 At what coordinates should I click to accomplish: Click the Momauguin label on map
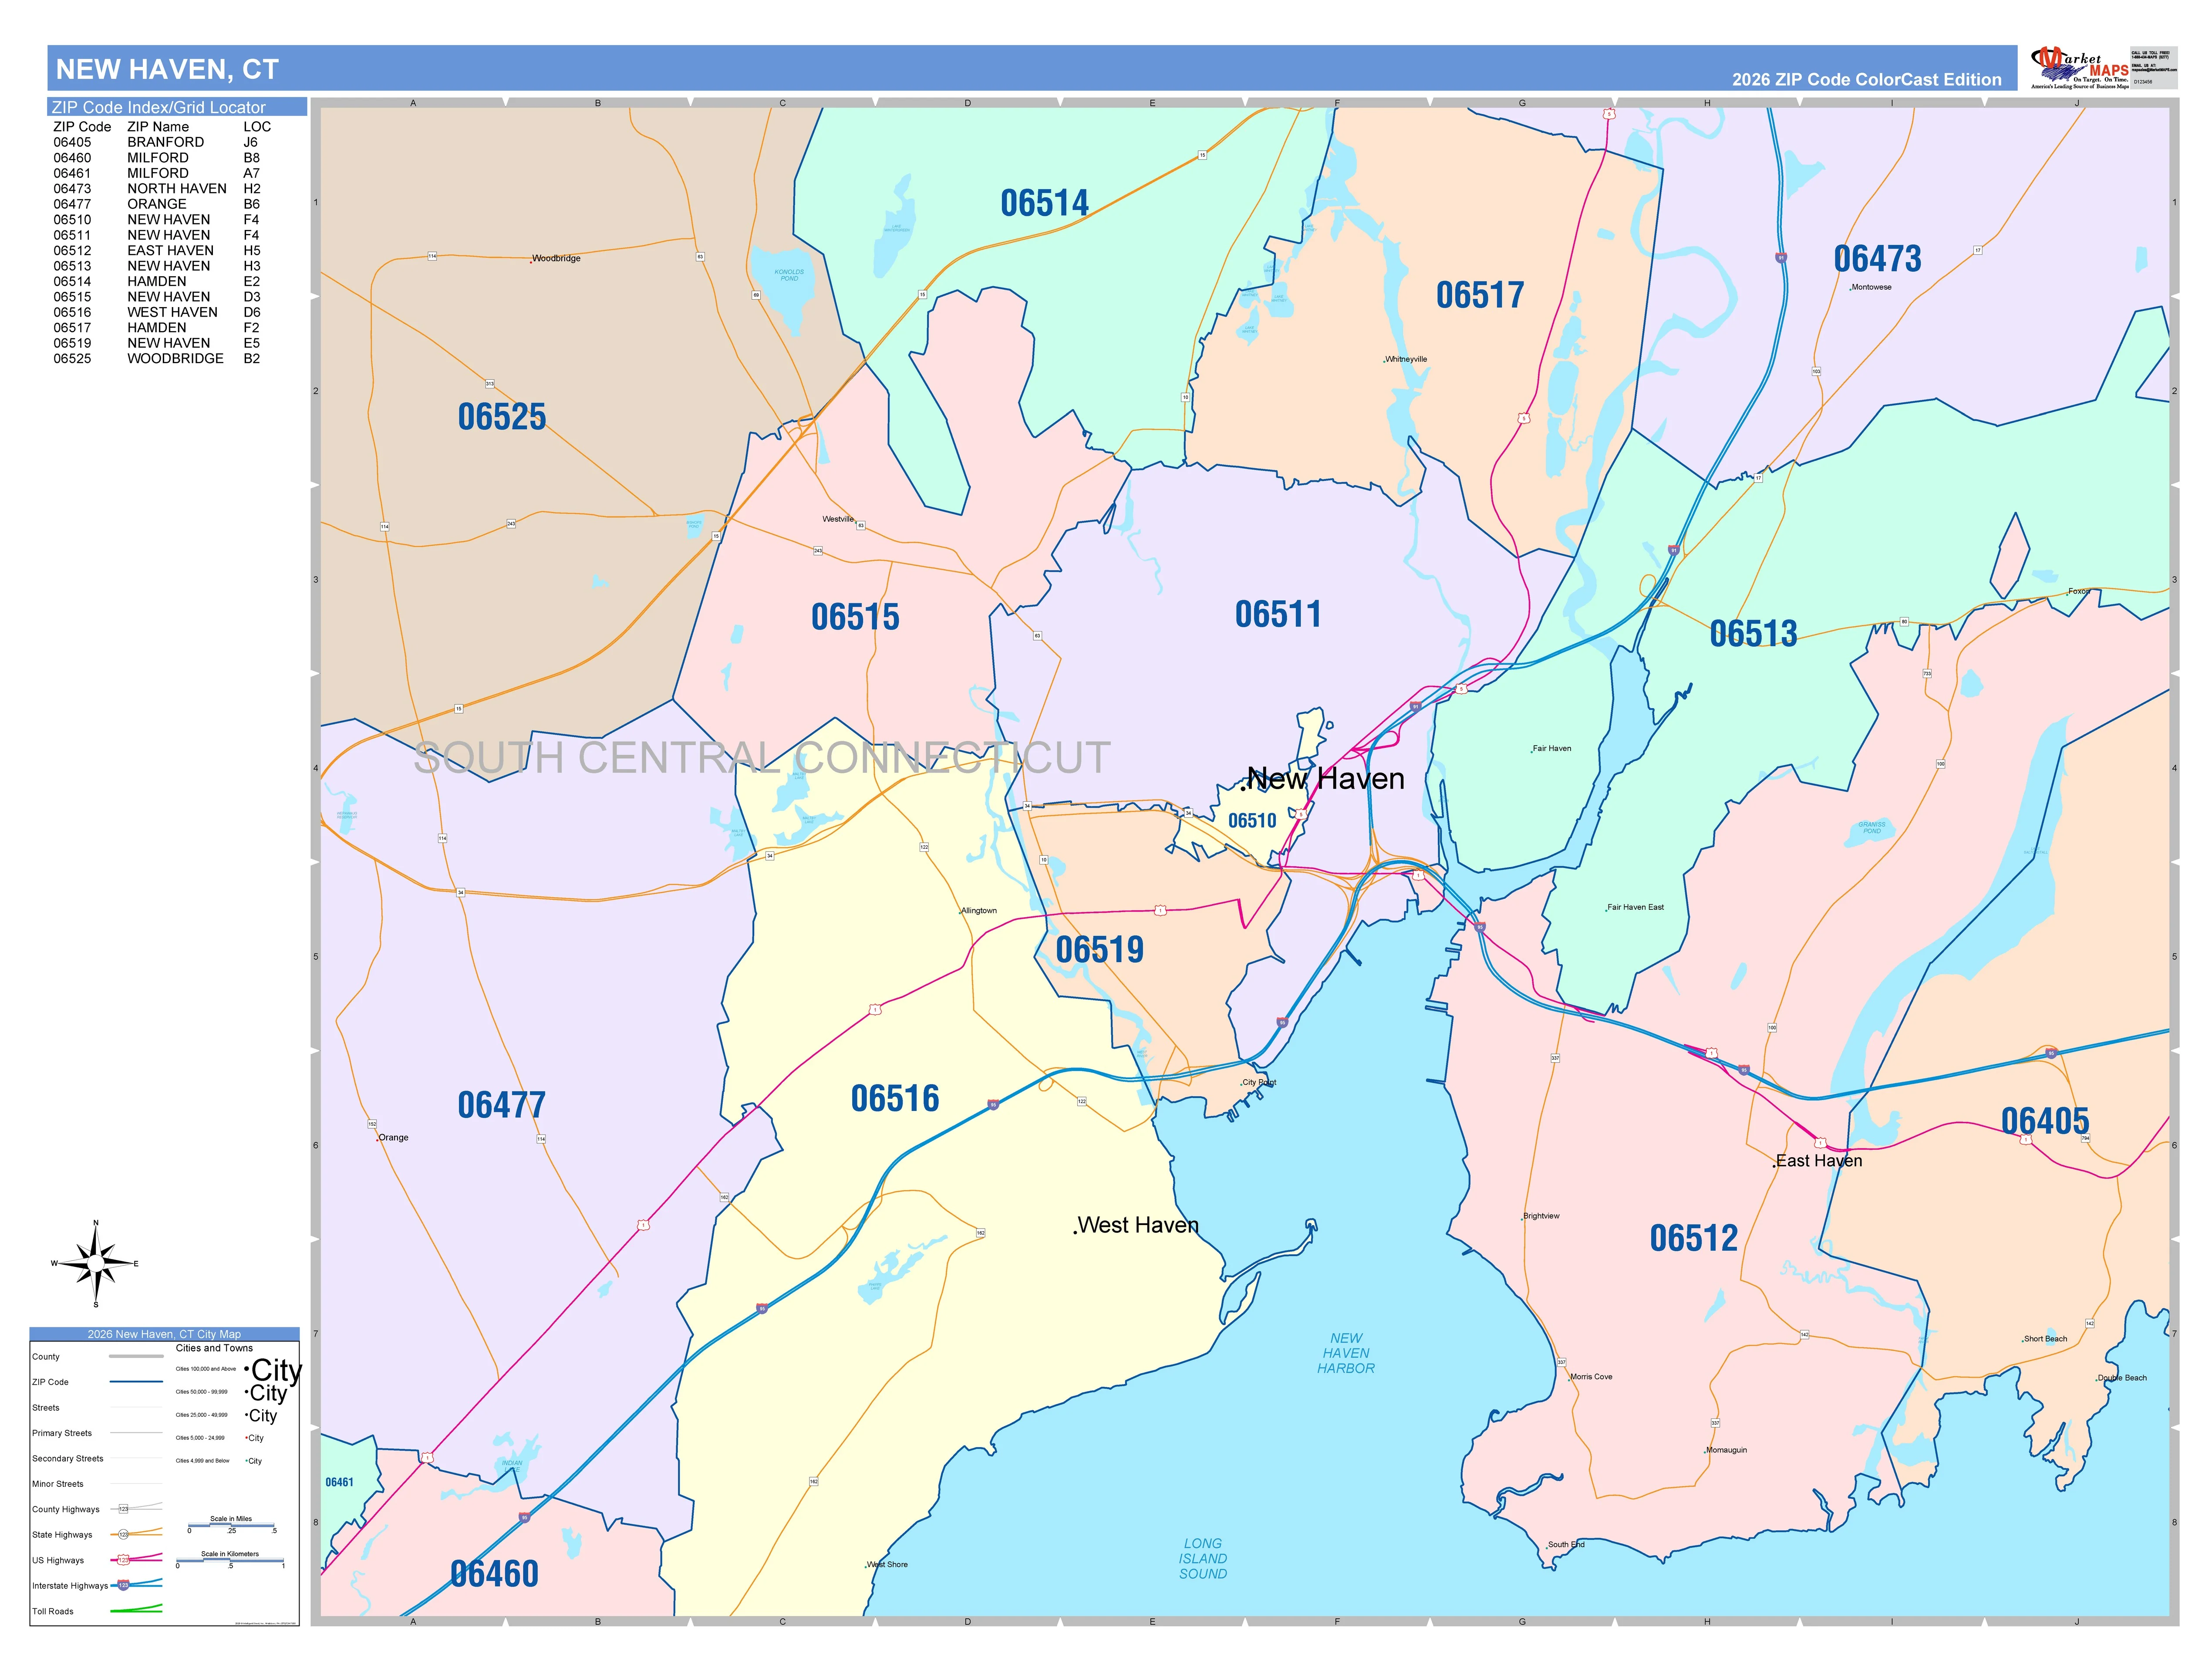pos(1727,1450)
